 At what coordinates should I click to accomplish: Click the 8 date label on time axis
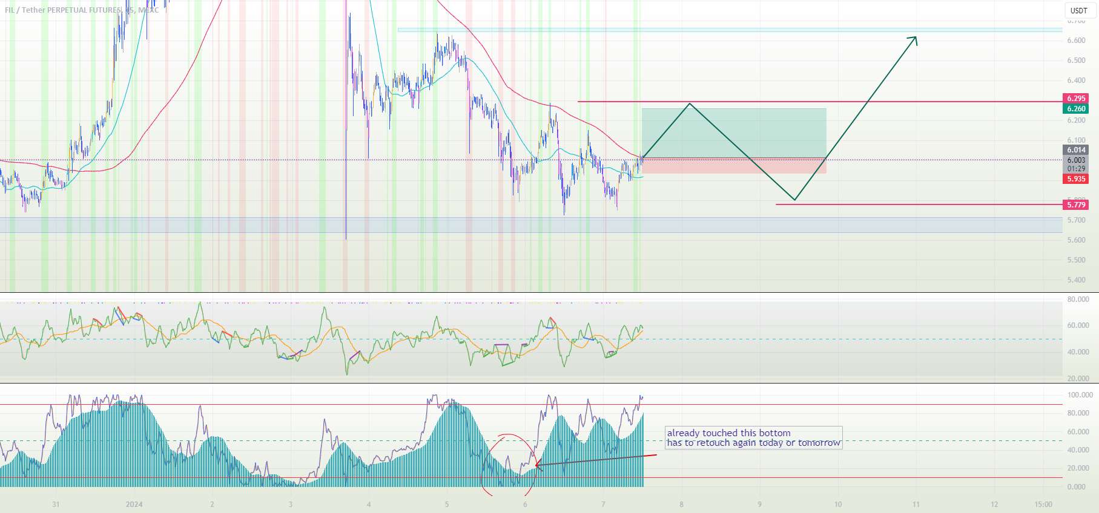(681, 505)
